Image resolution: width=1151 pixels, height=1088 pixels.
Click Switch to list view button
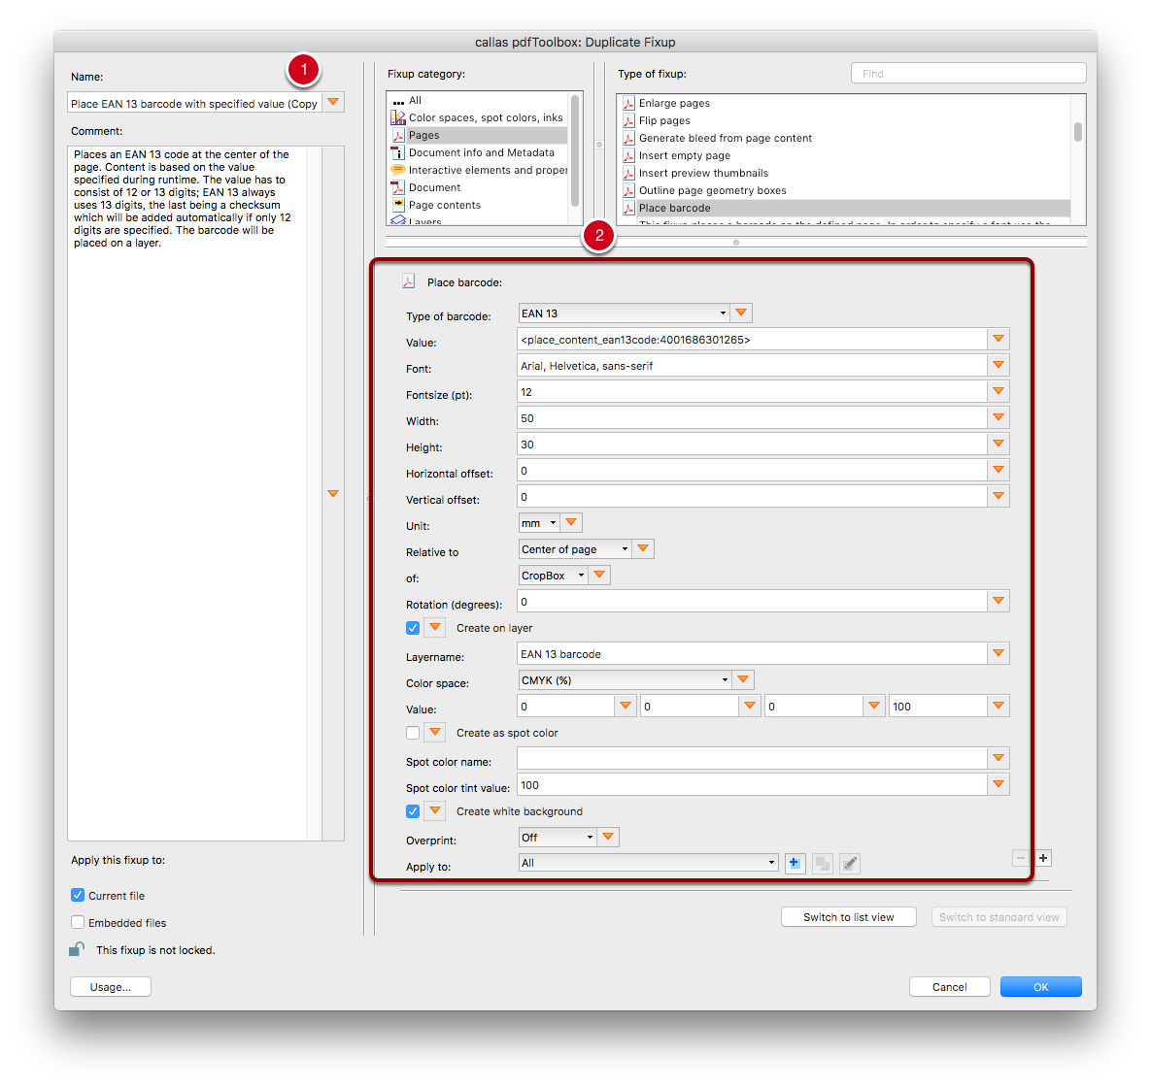pos(849,917)
